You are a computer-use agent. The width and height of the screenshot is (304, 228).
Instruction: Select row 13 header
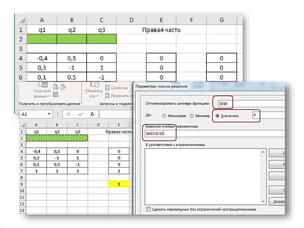22,210
